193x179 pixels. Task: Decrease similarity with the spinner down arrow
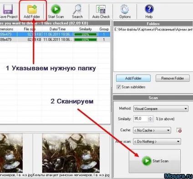150,120
